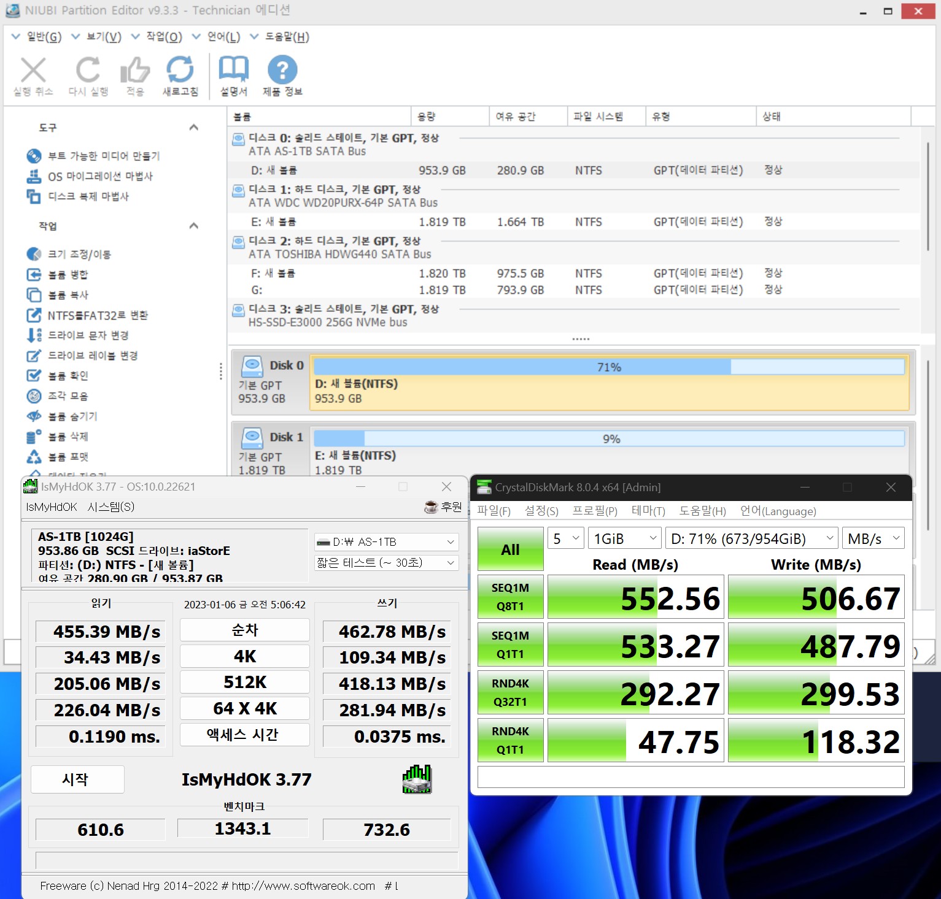
Task: Launch OS 마이그레이션 마법사
Action: pos(90,176)
